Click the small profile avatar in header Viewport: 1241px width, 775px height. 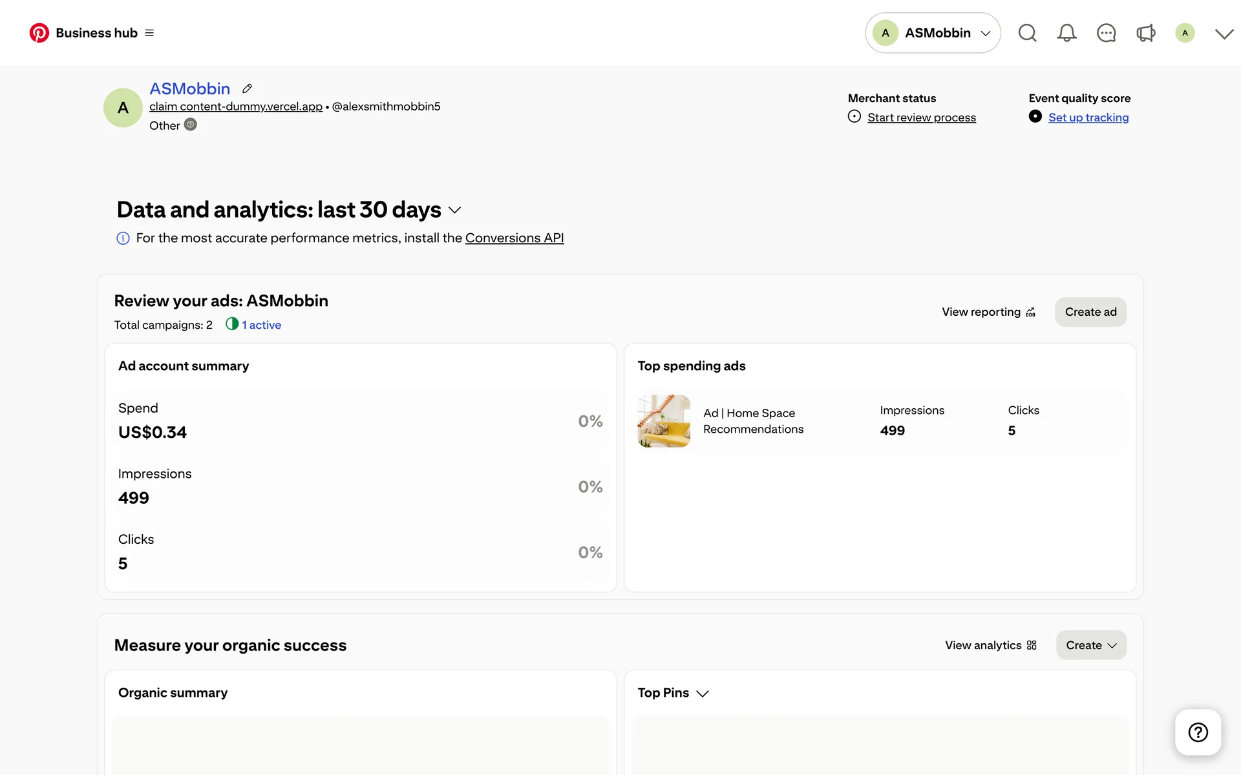click(x=1185, y=33)
